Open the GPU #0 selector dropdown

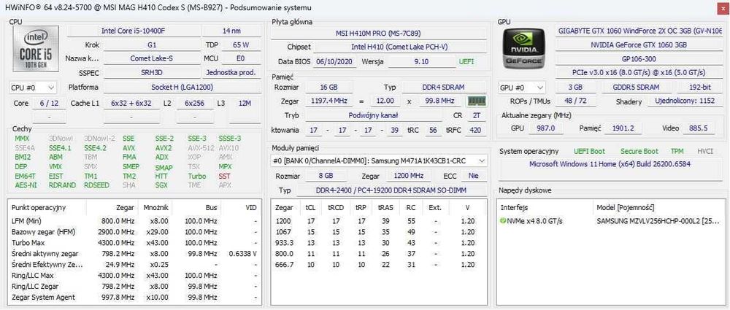522,87
